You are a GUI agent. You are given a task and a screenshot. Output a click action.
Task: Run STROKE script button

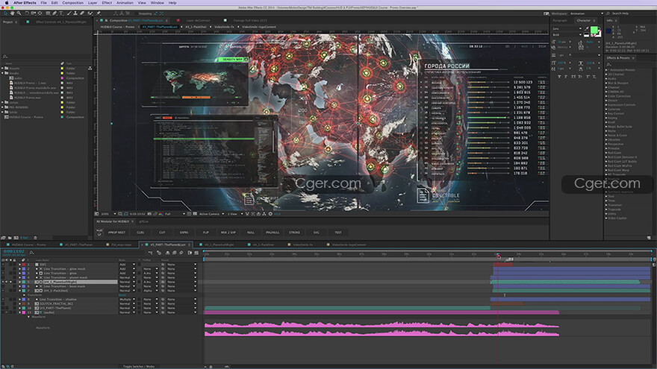point(294,232)
